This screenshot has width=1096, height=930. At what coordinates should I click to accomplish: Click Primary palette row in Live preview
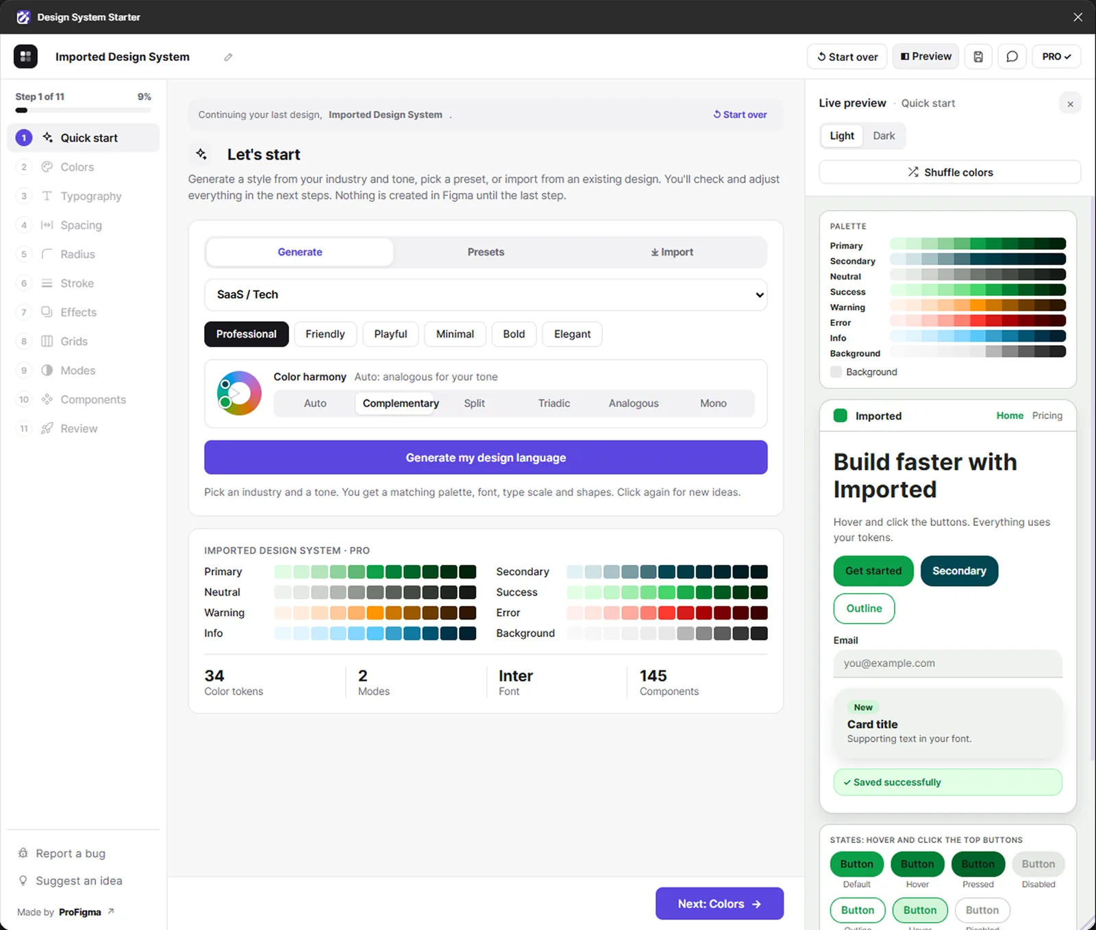pyautogui.click(x=948, y=244)
